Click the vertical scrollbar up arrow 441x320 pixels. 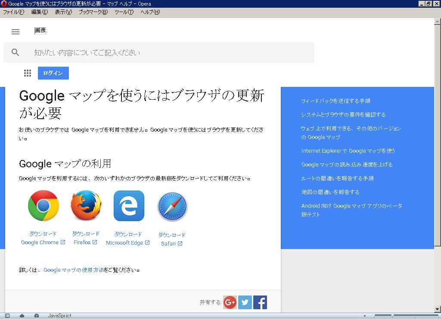click(438, 22)
